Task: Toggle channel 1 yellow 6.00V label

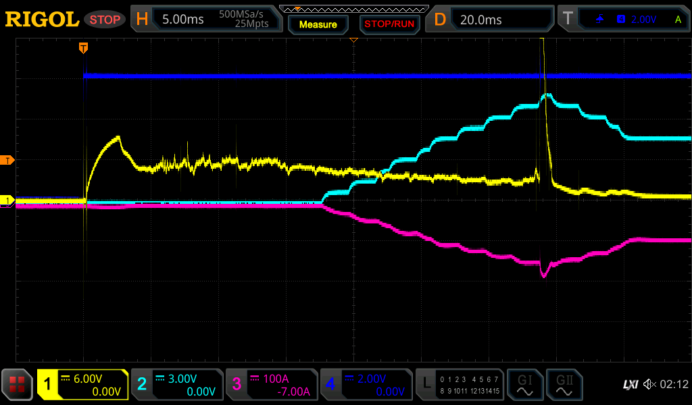Action: pos(82,385)
